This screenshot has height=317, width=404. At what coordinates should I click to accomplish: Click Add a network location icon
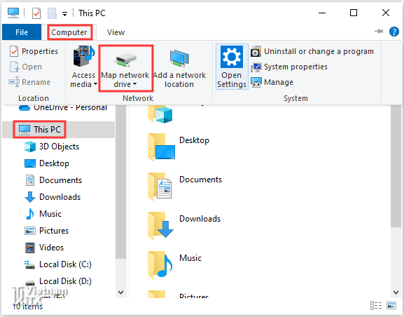coord(179,58)
